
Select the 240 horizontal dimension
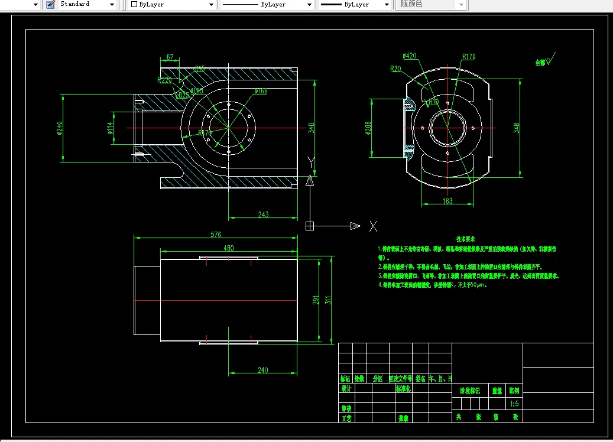pos(262,370)
